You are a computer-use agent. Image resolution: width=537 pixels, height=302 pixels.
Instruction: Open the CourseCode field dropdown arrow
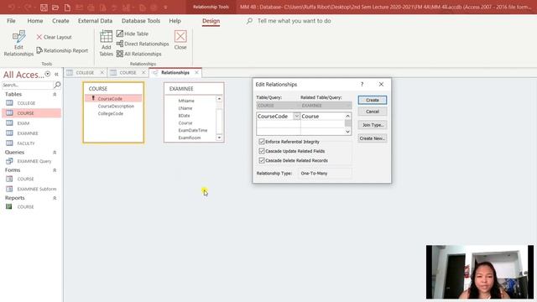[296, 117]
